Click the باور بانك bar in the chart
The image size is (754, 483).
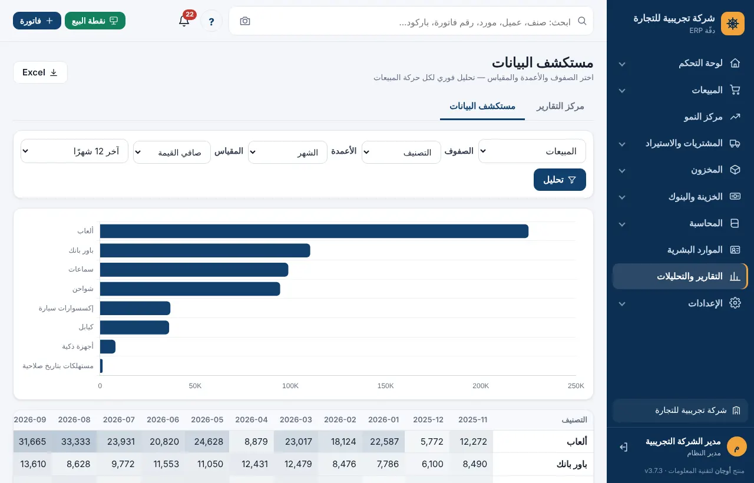205,250
